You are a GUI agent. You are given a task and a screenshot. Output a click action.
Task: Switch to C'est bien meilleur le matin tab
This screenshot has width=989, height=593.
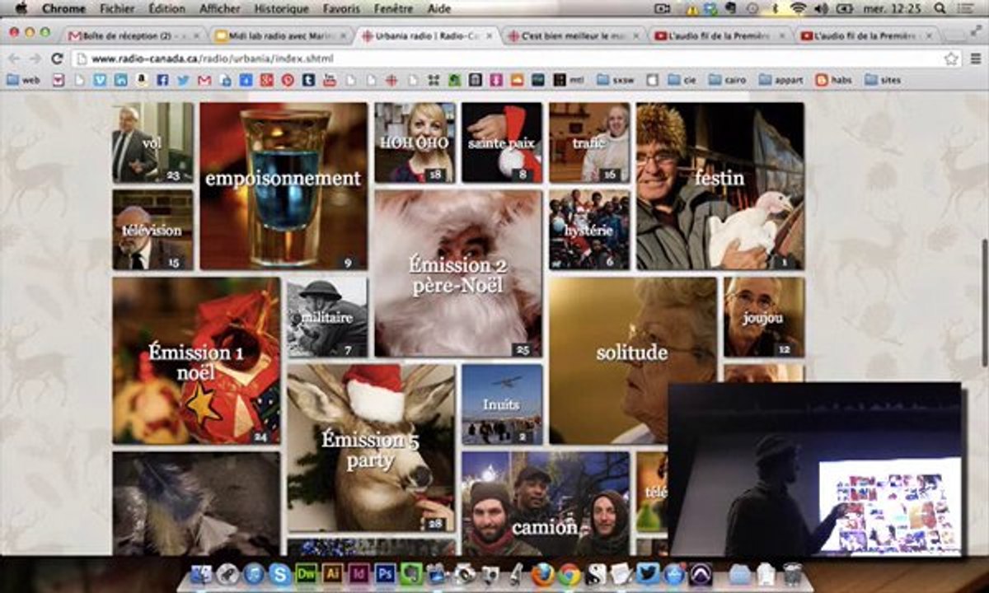(574, 36)
